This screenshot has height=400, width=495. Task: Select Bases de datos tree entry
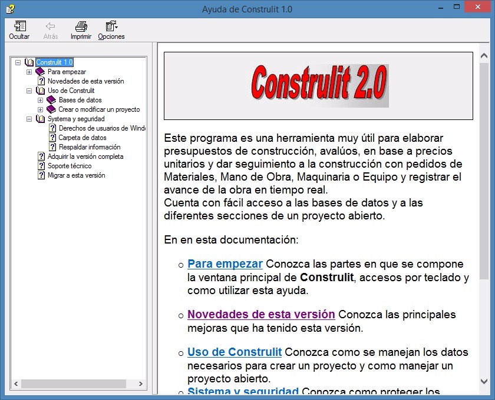point(80,100)
